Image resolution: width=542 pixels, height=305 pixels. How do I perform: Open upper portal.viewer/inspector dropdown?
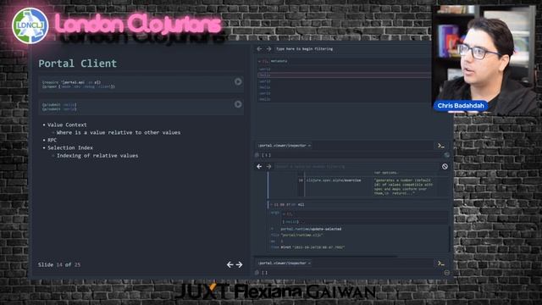pos(285,146)
